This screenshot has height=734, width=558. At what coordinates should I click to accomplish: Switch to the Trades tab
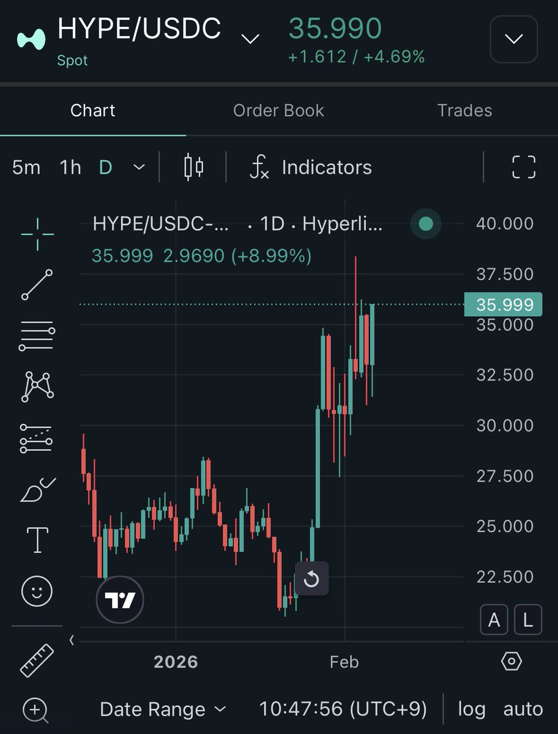coord(465,110)
